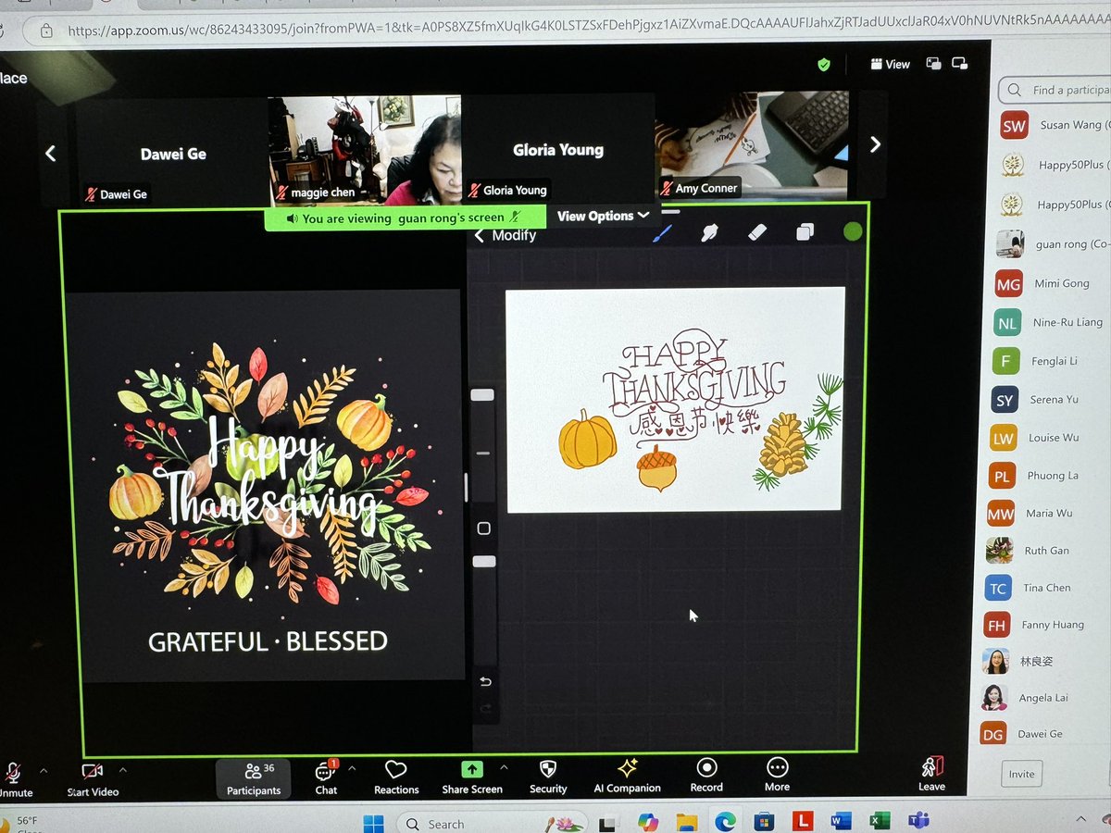Viewport: 1111px width, 833px height.
Task: Toggle meeting recording with Record
Action: (x=706, y=776)
